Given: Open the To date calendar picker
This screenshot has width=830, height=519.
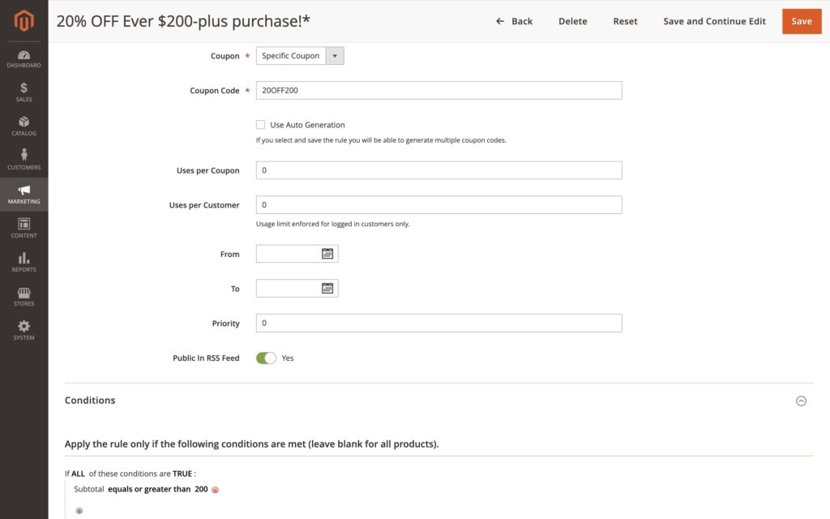Looking at the screenshot, I should [327, 288].
